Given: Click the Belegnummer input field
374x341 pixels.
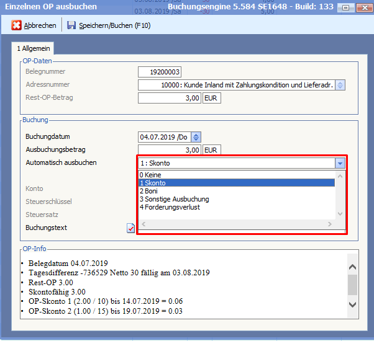Looking at the screenshot, I should coord(160,73).
